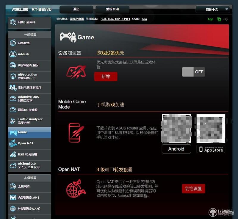Viewport: 238px width, 219px height.
Task: Click the 外部网络(WAN) globe icon
Action: [x=13, y=209]
